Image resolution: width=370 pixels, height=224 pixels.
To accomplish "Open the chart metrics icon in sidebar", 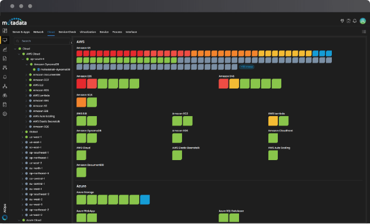I will (x=5, y=49).
